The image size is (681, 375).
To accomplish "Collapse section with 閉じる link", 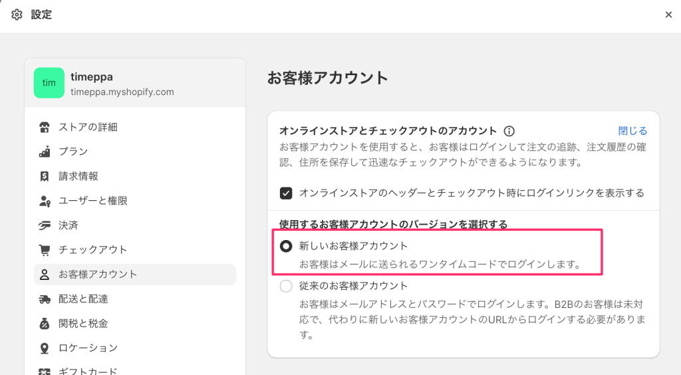I will tap(632, 131).
